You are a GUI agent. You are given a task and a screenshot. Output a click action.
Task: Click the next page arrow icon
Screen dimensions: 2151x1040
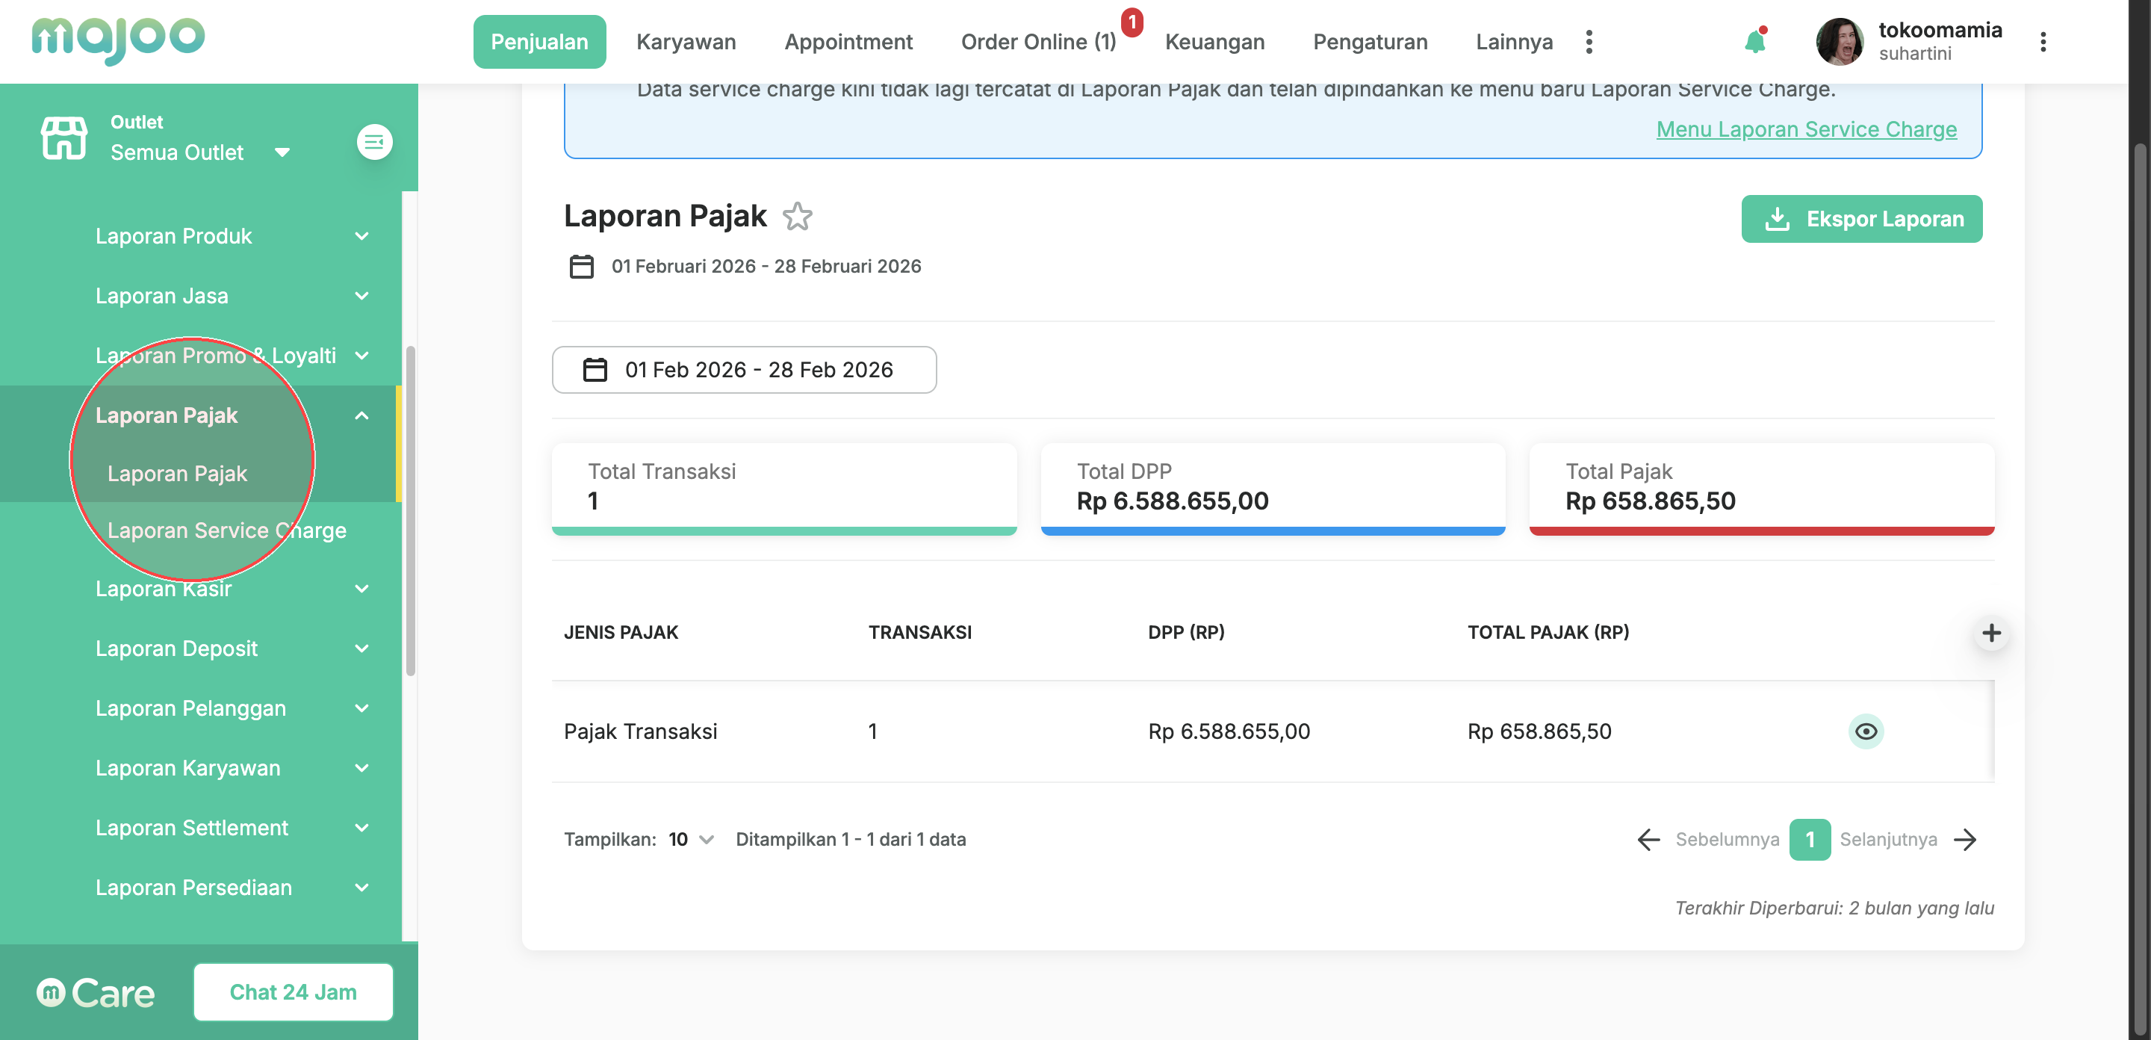click(1966, 840)
